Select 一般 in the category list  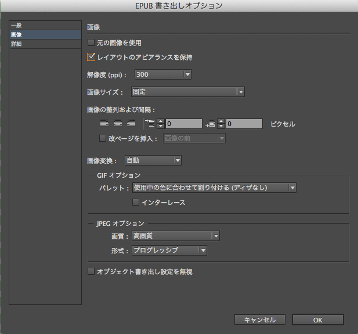click(45, 26)
